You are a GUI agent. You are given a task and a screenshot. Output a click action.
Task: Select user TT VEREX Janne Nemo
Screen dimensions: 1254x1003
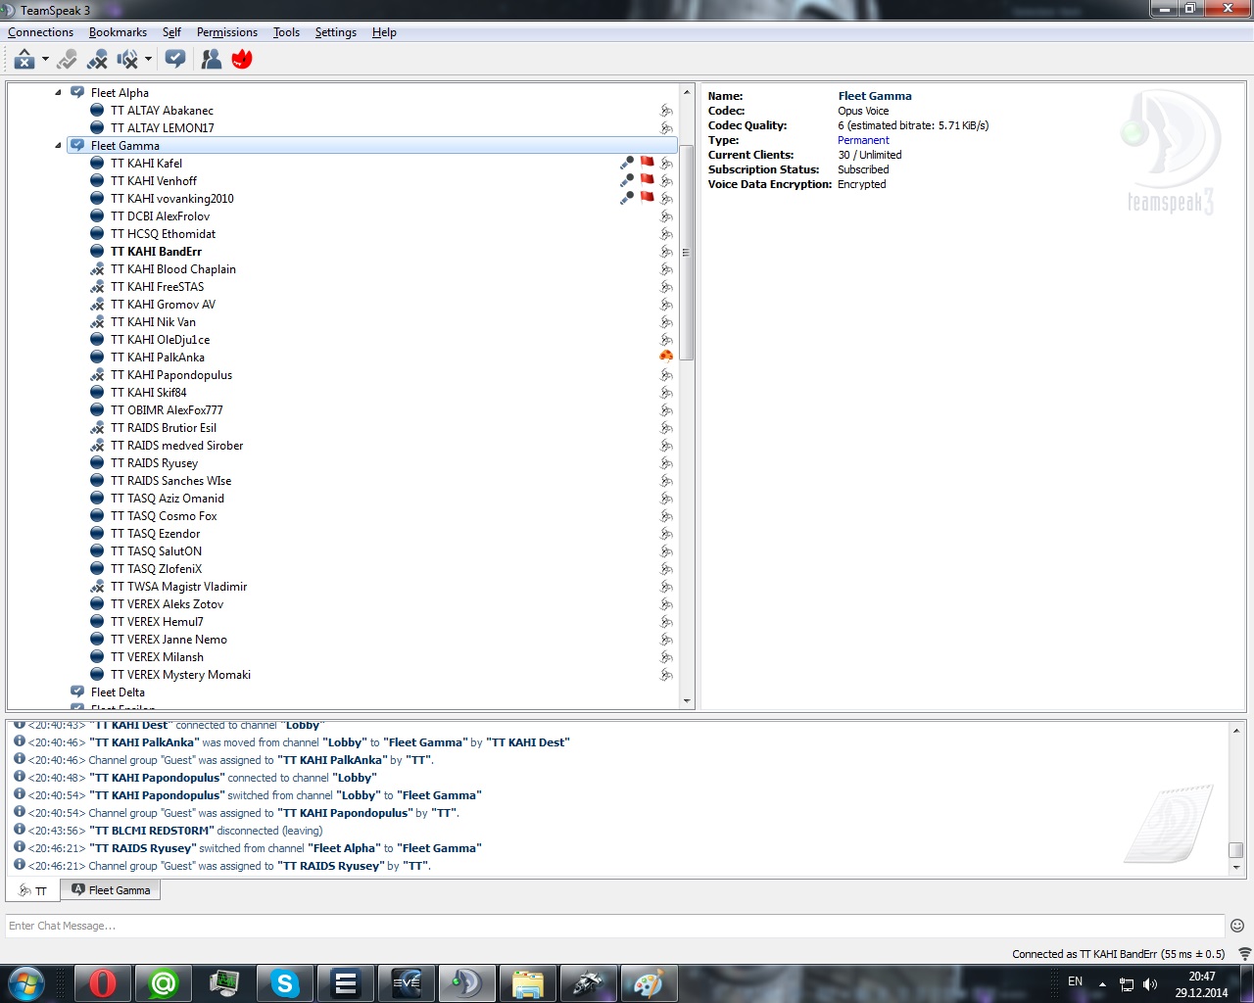(169, 640)
